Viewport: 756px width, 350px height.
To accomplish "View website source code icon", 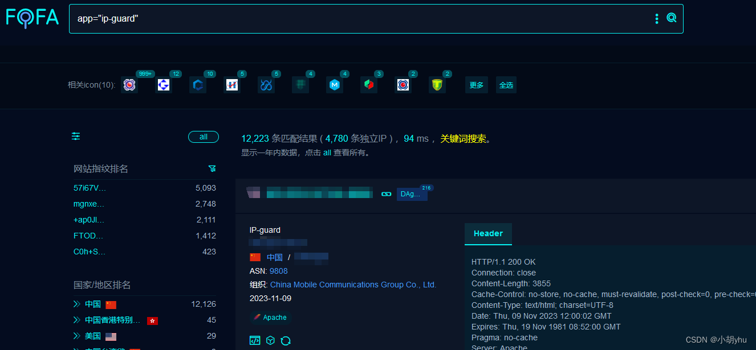I will point(255,340).
